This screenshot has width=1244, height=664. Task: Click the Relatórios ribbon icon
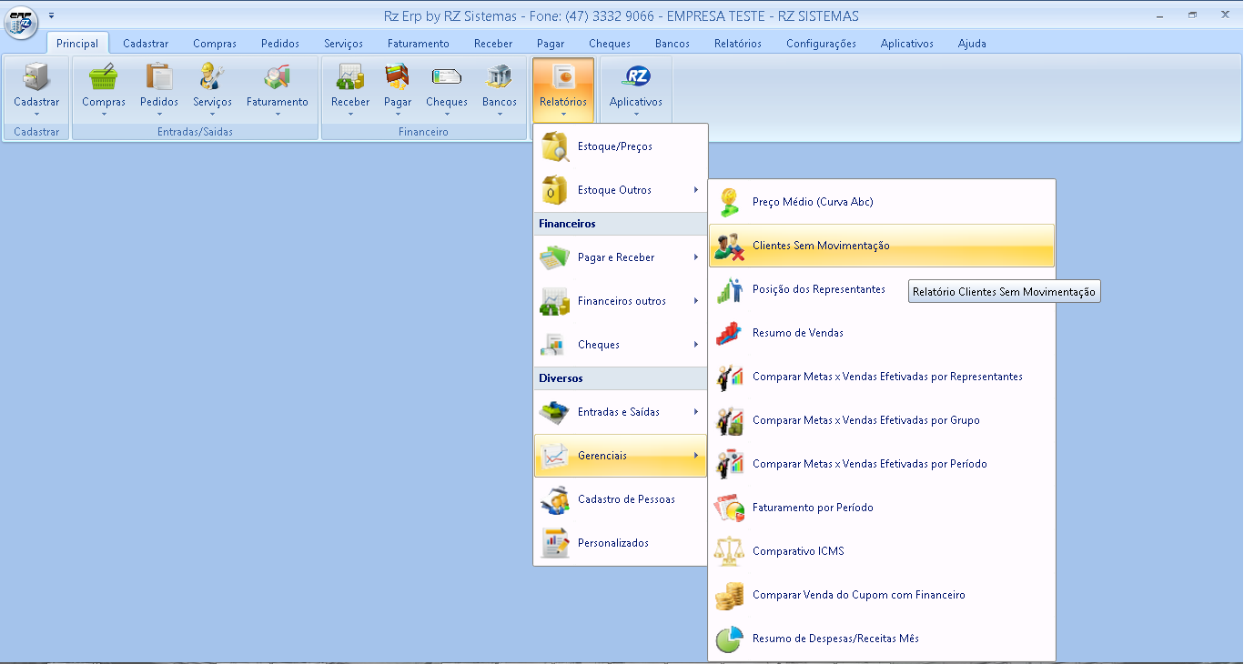pos(563,77)
